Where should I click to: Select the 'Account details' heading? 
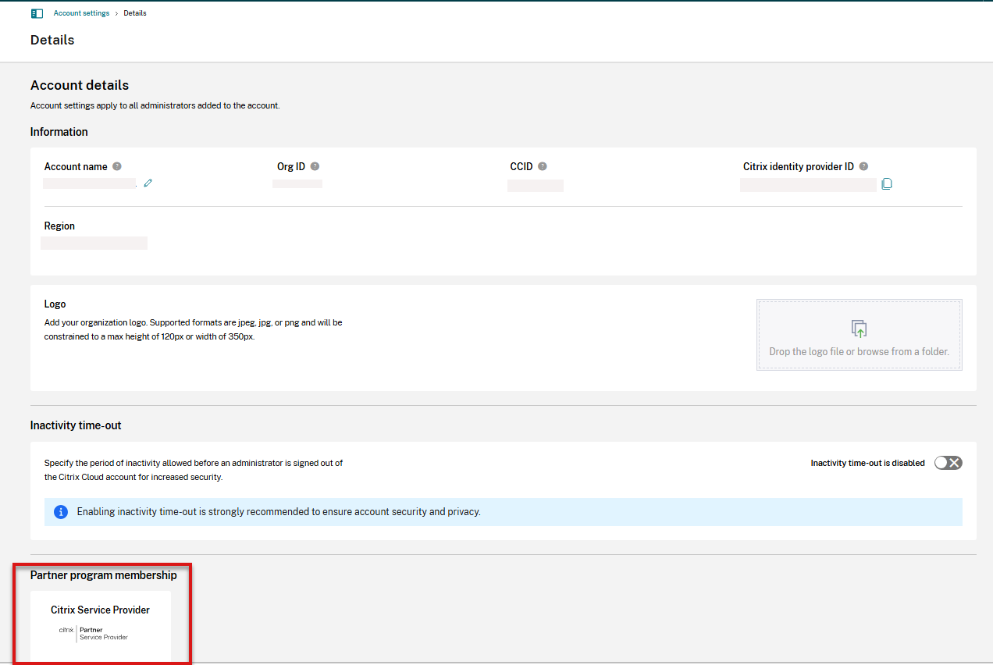tap(80, 85)
